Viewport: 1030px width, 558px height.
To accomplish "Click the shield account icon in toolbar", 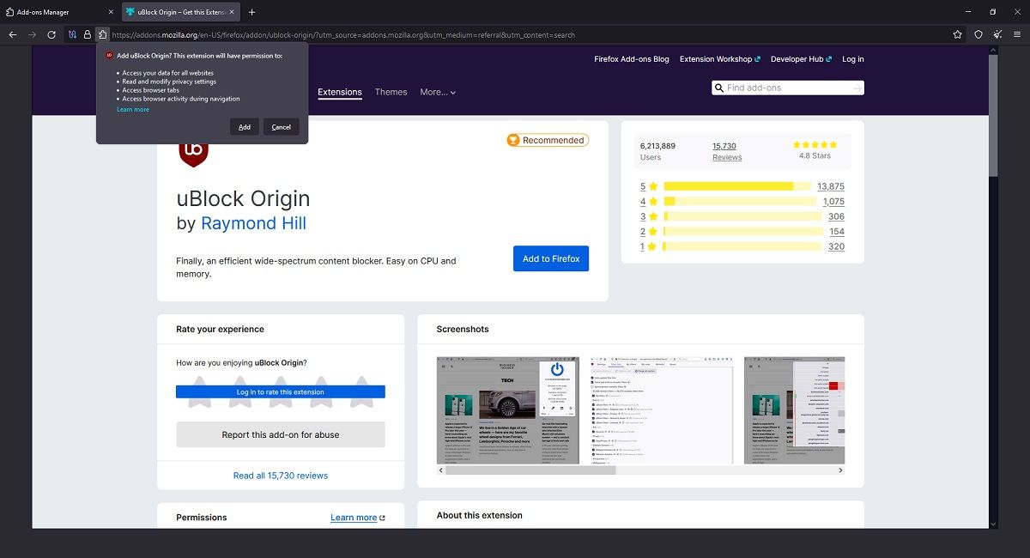I will tap(978, 35).
